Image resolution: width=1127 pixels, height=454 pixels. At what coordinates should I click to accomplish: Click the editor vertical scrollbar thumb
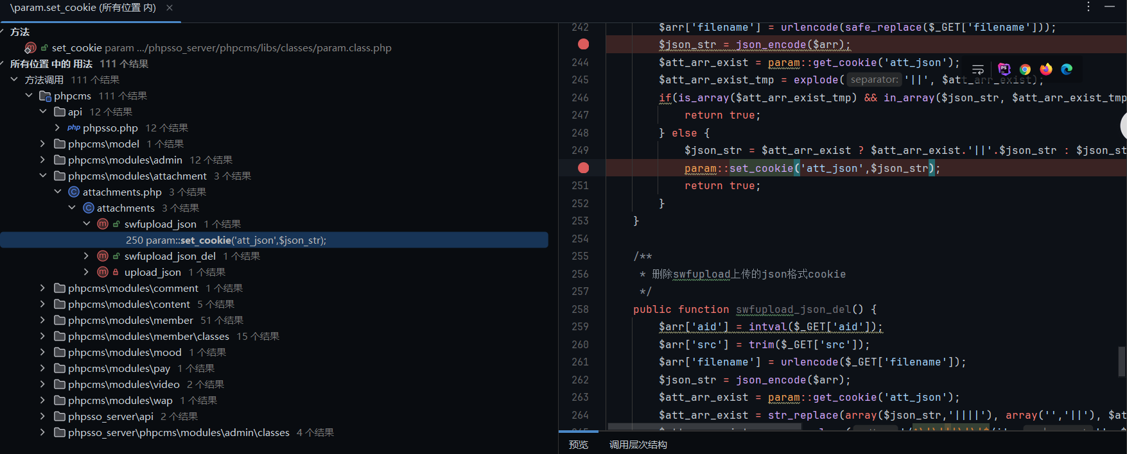(x=1121, y=361)
